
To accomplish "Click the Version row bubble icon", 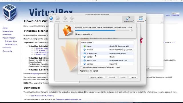I will pos(85,64).
